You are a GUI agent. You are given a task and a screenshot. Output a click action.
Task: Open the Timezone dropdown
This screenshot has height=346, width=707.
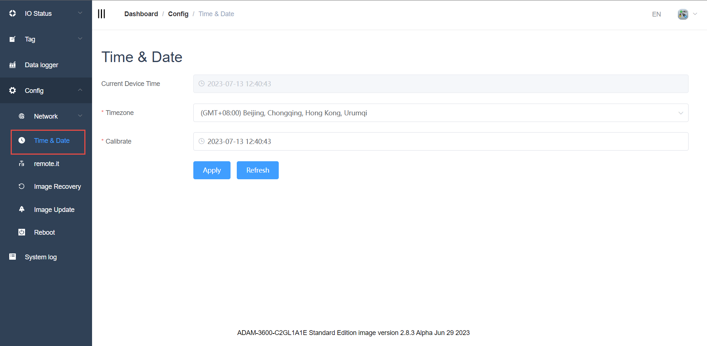coord(440,113)
